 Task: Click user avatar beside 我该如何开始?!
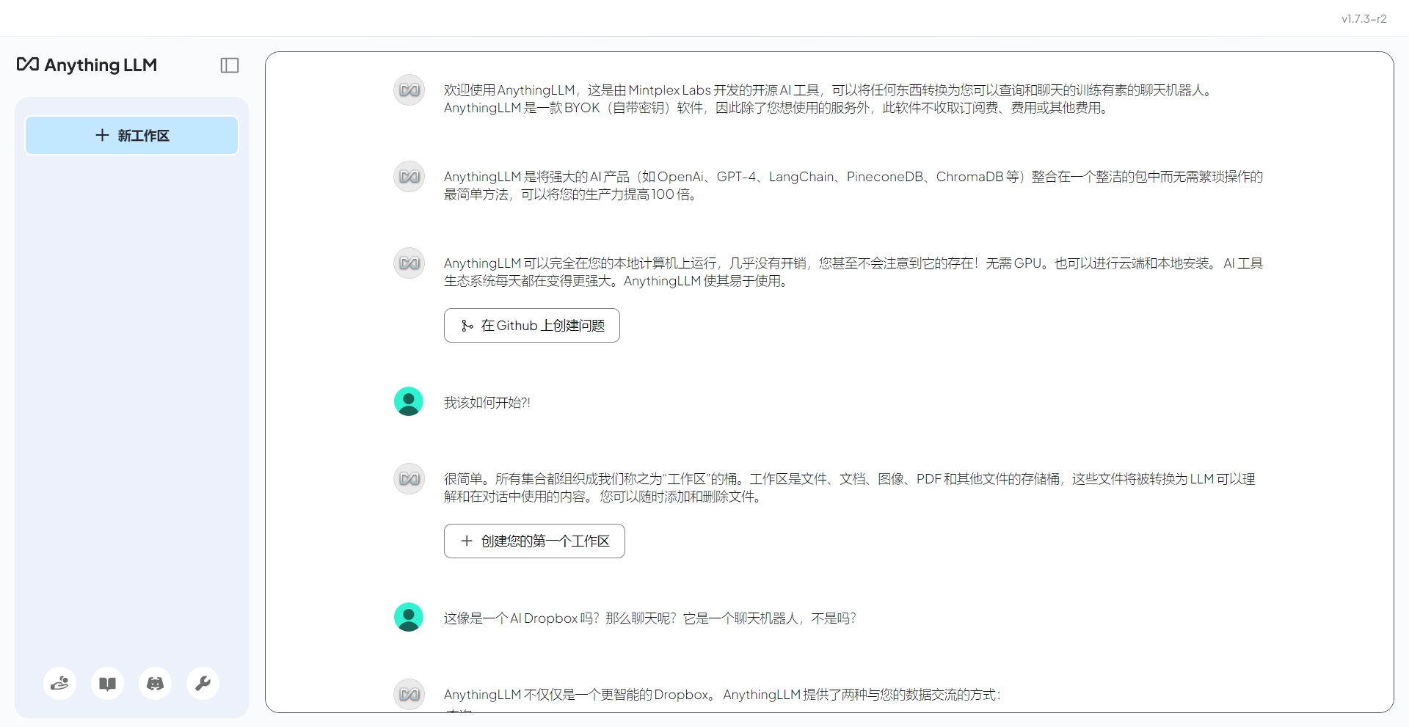(409, 401)
